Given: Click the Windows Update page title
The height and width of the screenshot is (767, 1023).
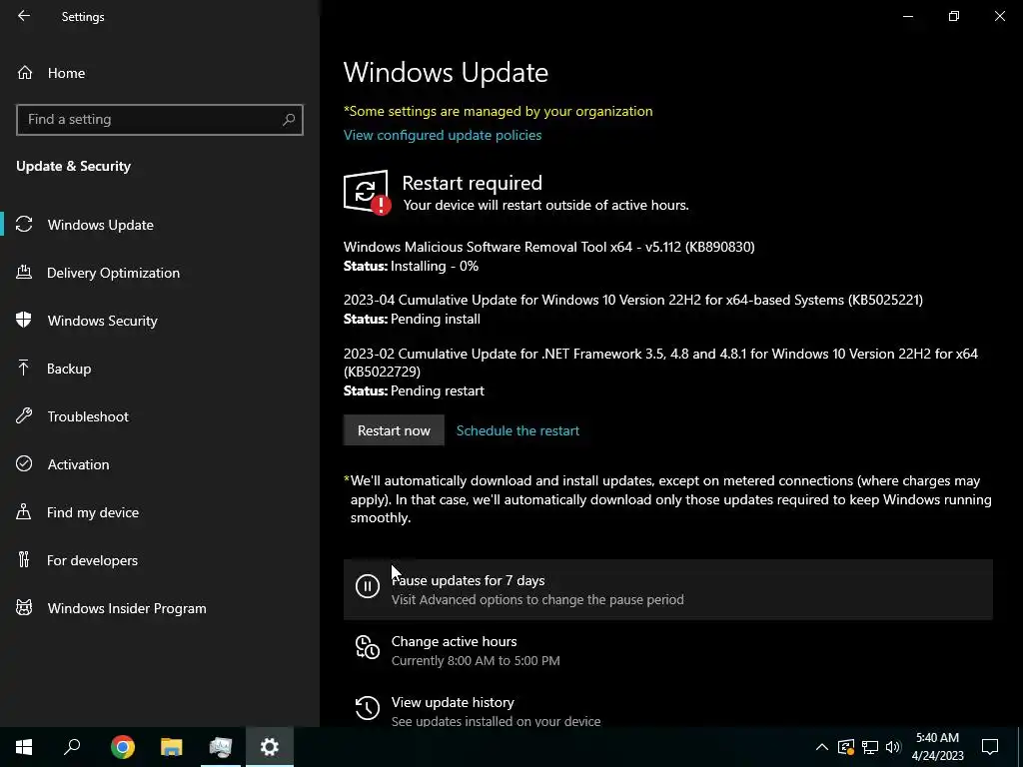Looking at the screenshot, I should pyautogui.click(x=446, y=72).
